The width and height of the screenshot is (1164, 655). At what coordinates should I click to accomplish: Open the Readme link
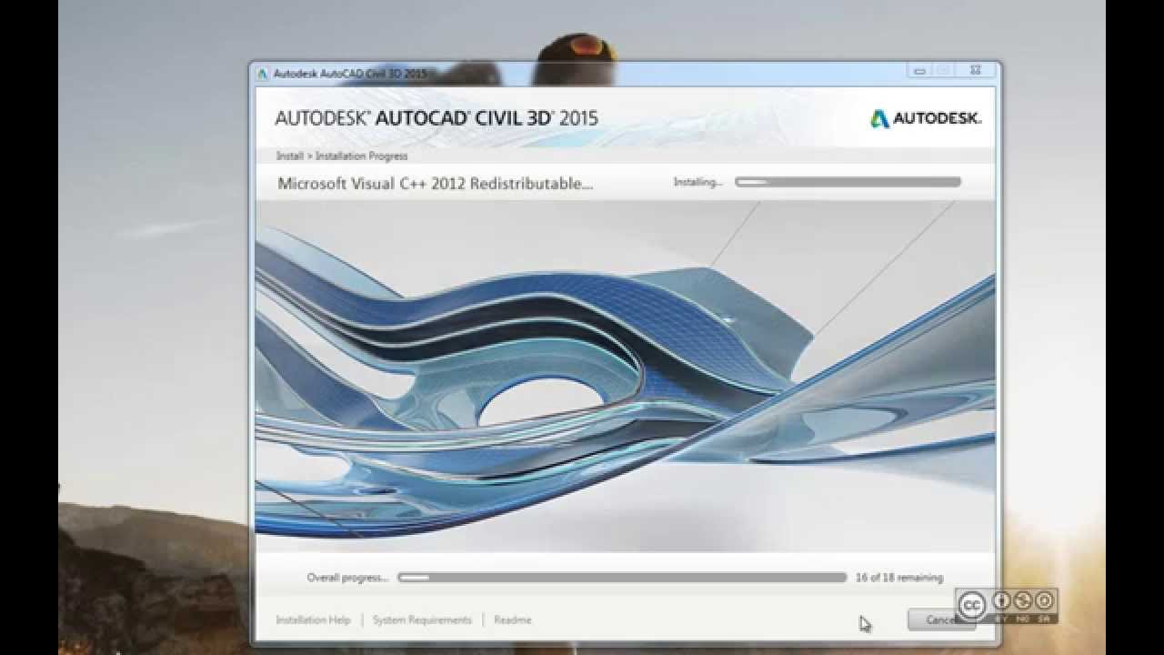[513, 620]
